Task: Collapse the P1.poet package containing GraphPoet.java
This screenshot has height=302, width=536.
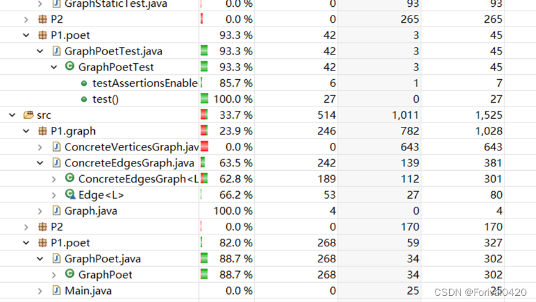Action: pos(26,243)
